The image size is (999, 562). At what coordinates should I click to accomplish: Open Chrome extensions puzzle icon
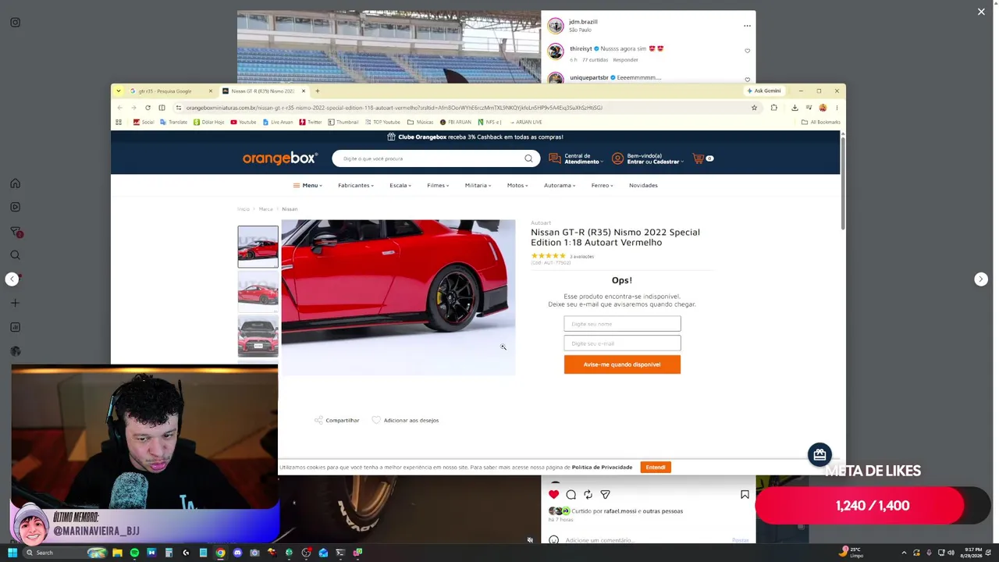click(773, 108)
